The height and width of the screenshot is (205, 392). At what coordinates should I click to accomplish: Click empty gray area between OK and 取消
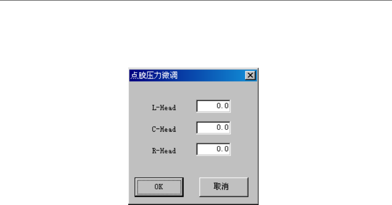191,187
